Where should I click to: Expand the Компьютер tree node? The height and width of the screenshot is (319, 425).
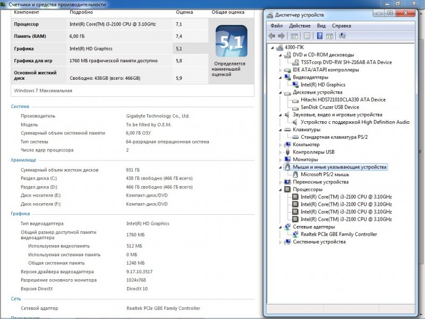pos(280,145)
